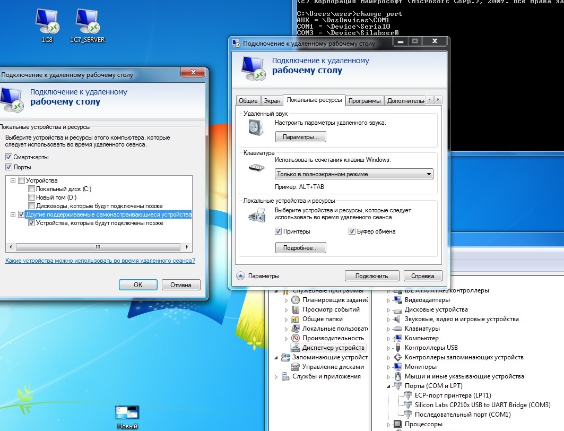Collapse the Порты (COM и LPT) node
564x431 pixels.
[389, 386]
